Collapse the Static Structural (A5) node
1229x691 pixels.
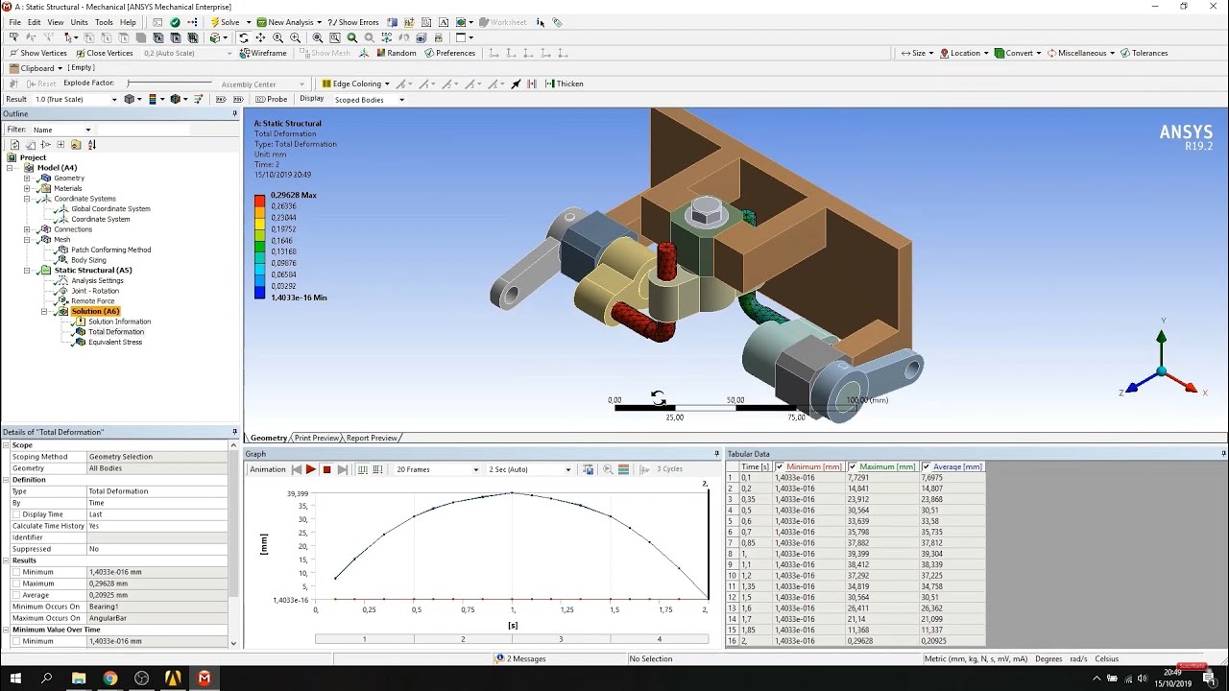click(27, 271)
